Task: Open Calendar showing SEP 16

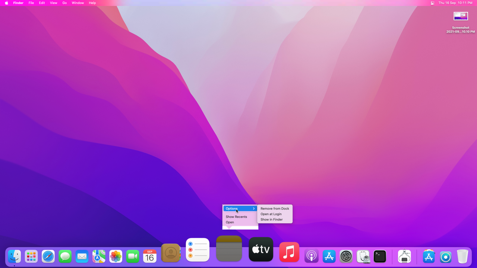Action: tap(150, 256)
